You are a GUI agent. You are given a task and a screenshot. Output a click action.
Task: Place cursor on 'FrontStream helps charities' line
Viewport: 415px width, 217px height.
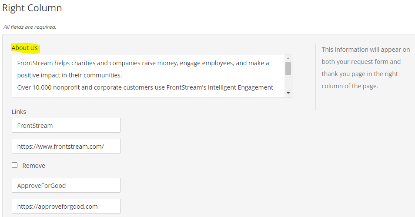click(143, 63)
